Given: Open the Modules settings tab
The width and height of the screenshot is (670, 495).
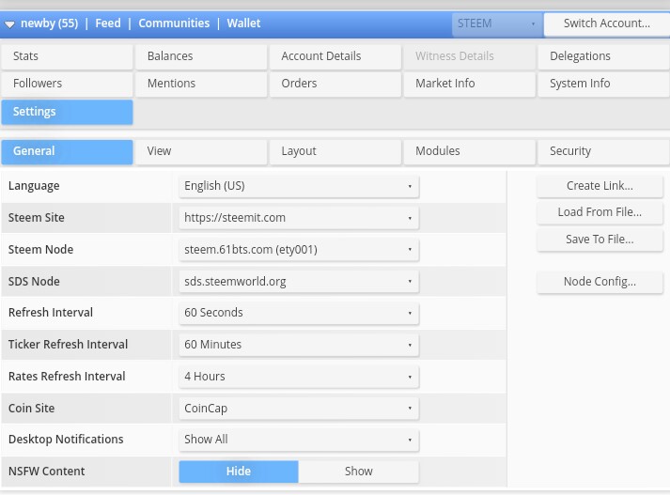Looking at the screenshot, I should tap(469, 151).
